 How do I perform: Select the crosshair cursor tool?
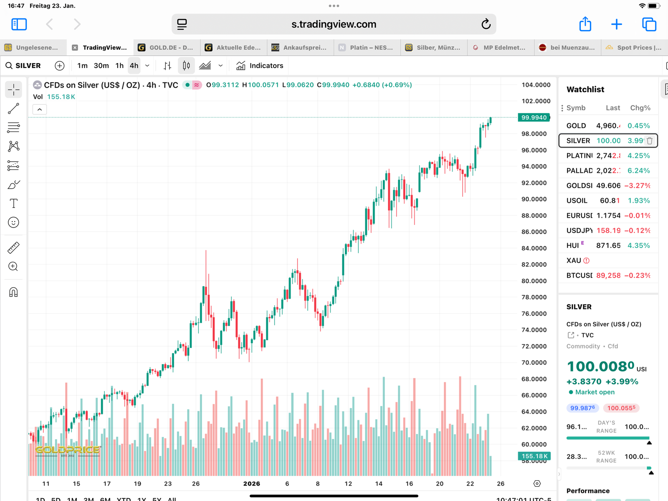tap(13, 89)
